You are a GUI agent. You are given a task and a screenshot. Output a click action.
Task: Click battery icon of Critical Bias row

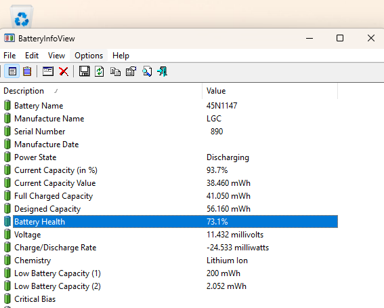7,299
